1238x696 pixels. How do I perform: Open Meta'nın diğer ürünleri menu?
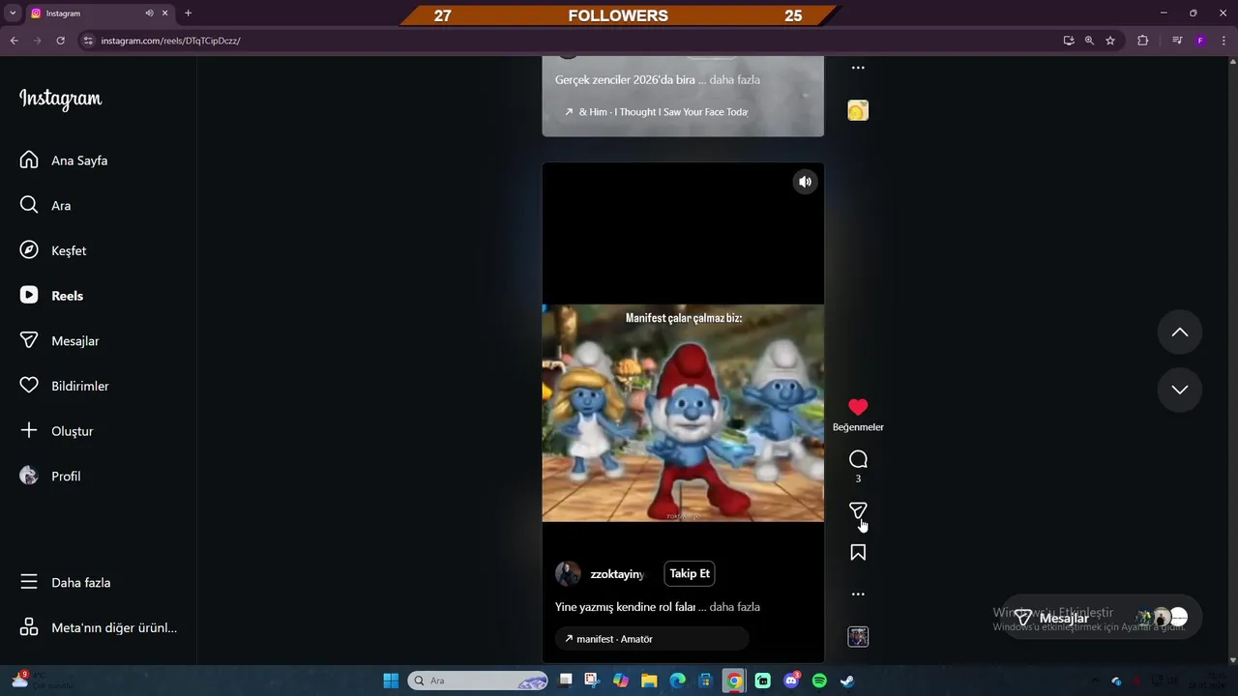[99, 627]
